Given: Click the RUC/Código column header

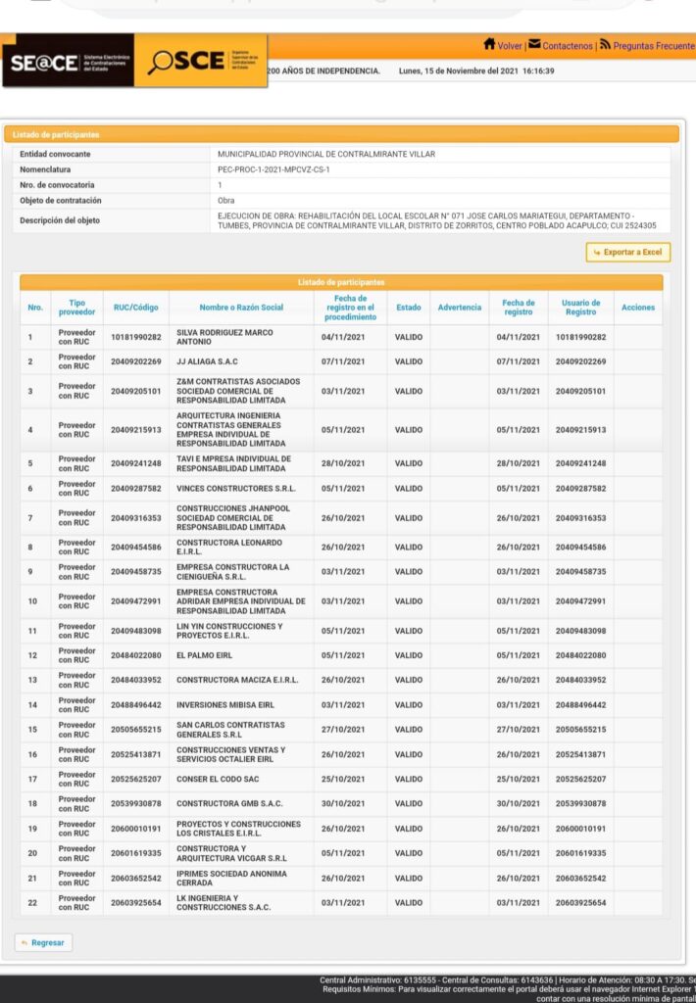Looking at the screenshot, I should pyautogui.click(x=135, y=308).
